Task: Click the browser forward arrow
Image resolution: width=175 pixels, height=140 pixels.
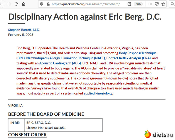Action: [x=9, y=4]
